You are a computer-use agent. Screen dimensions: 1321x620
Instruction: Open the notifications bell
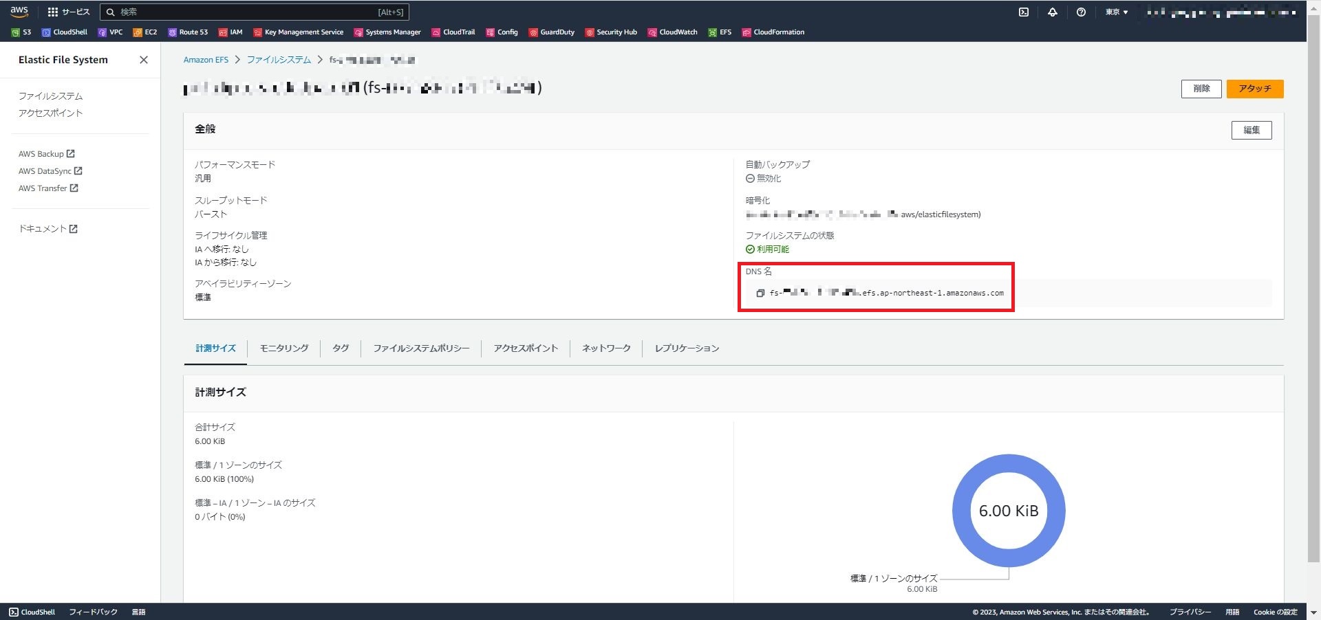coord(1052,12)
